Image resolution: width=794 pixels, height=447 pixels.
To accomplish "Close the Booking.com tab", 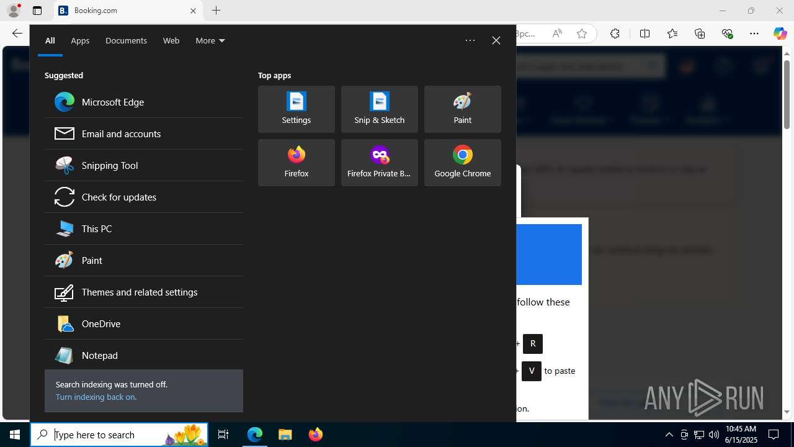I will [x=193, y=11].
